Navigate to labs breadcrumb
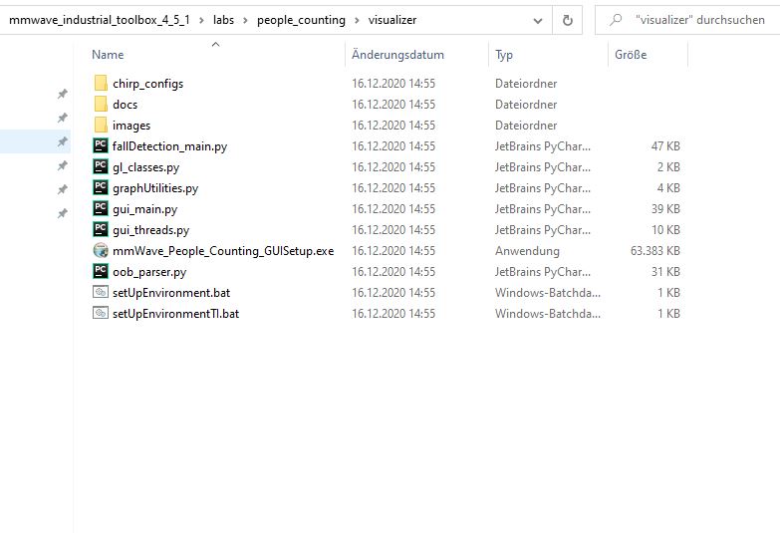Image resolution: width=780 pixels, height=533 pixels. coord(223,20)
